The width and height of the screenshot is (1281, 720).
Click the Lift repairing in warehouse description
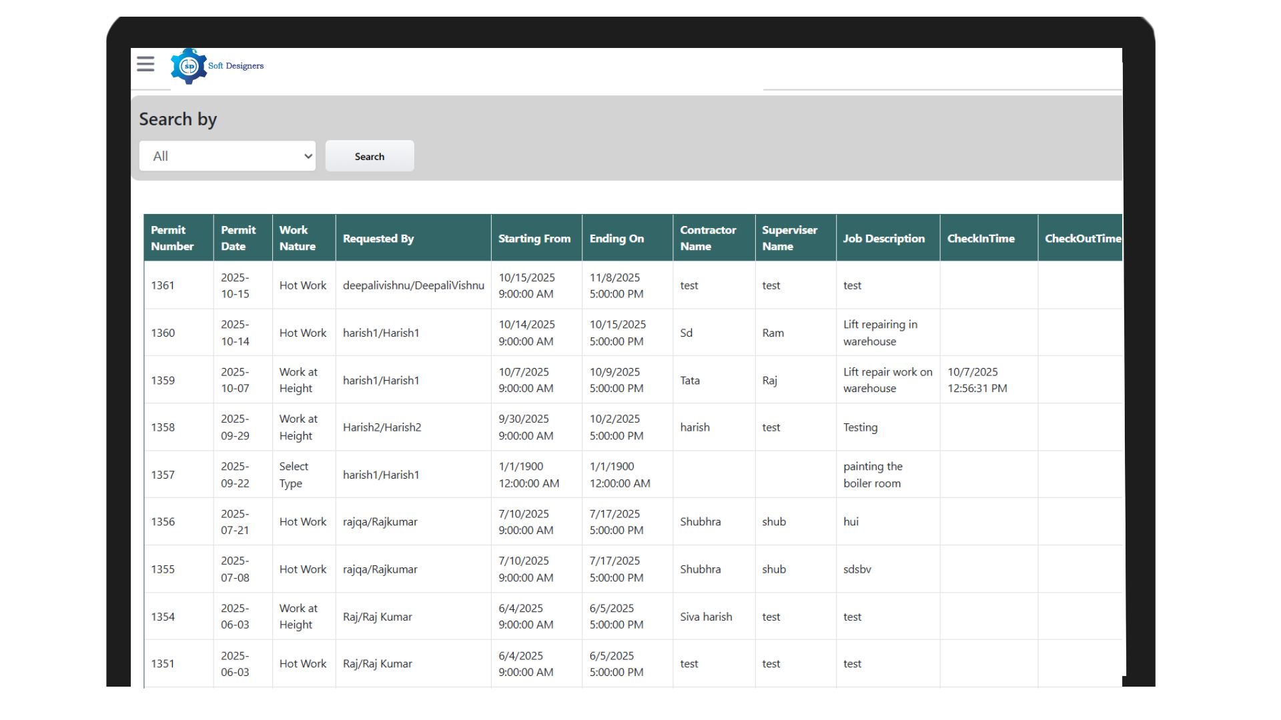click(881, 333)
